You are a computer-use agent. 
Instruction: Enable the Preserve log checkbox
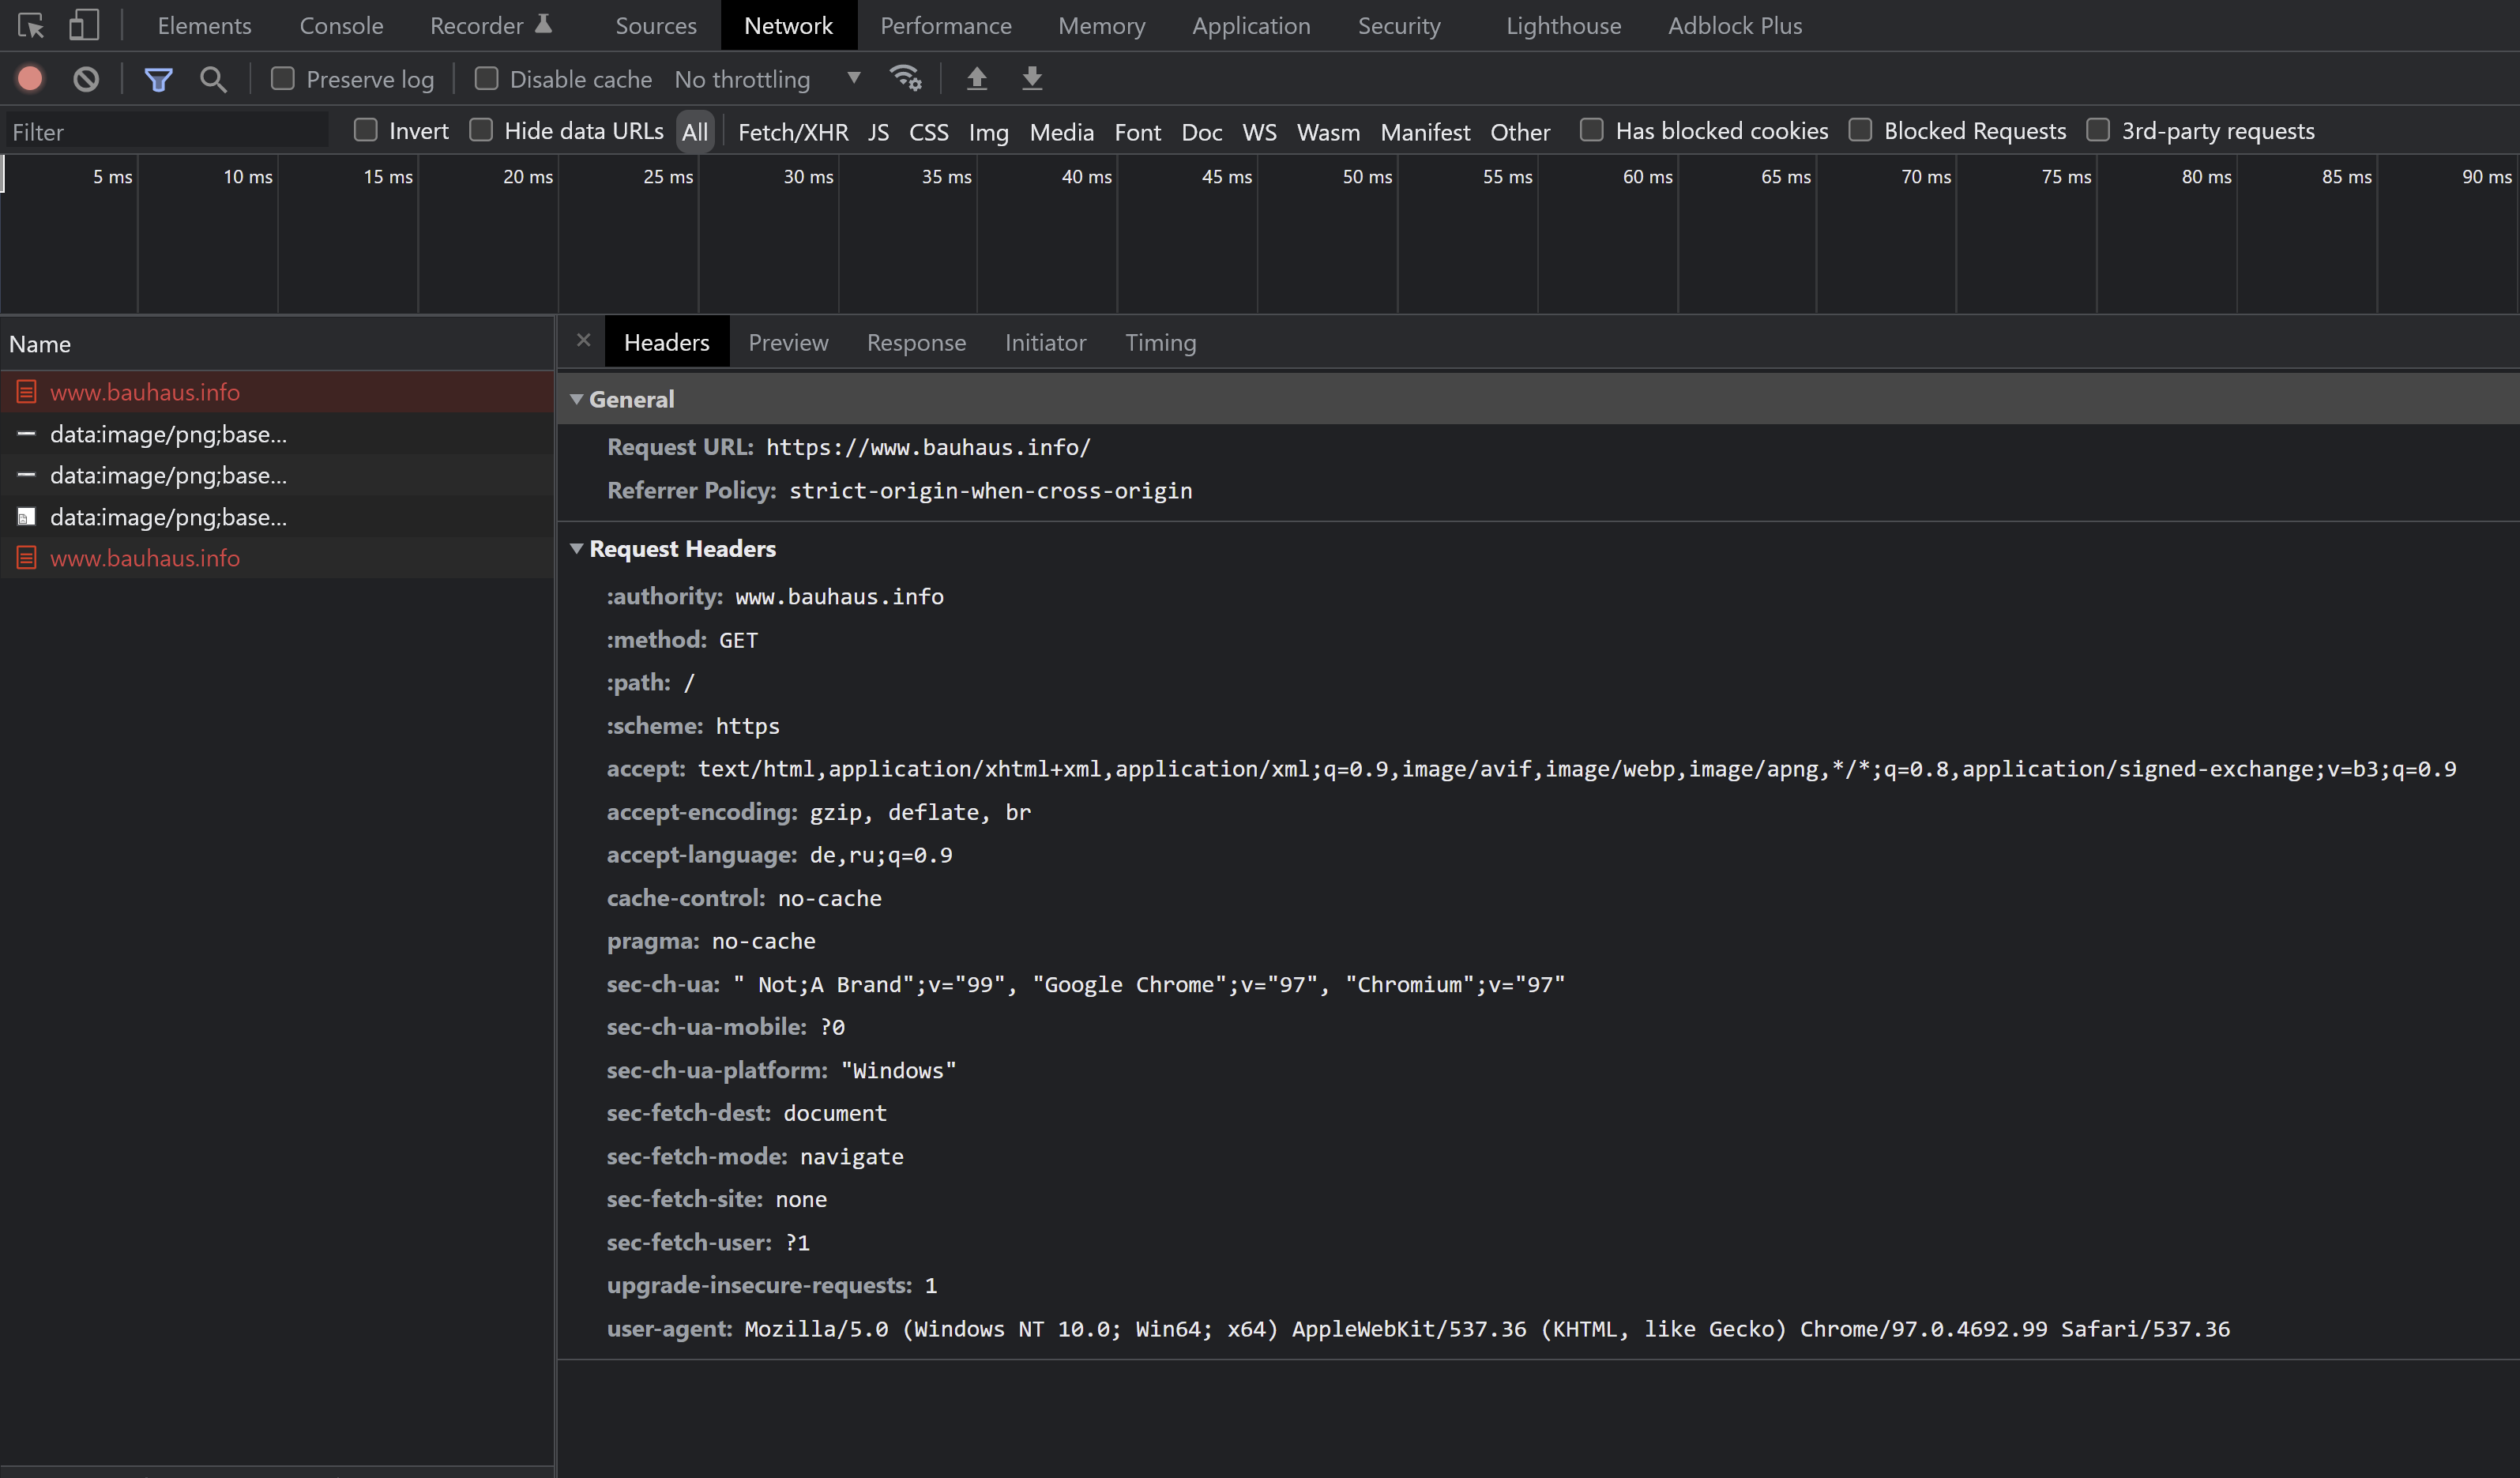(x=283, y=79)
